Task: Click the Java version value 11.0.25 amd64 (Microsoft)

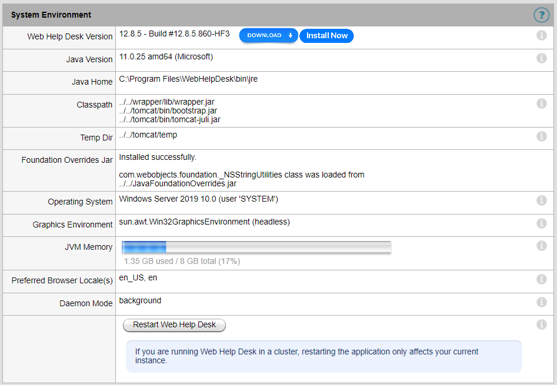Action: point(166,57)
